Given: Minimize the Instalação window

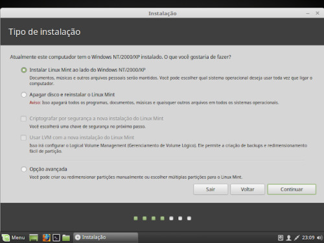Looking at the screenshot, I should (x=308, y=14).
